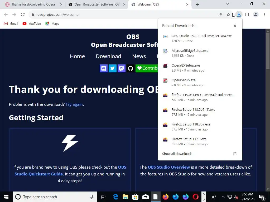
Task: Click the Try again link
Action: [74, 104]
